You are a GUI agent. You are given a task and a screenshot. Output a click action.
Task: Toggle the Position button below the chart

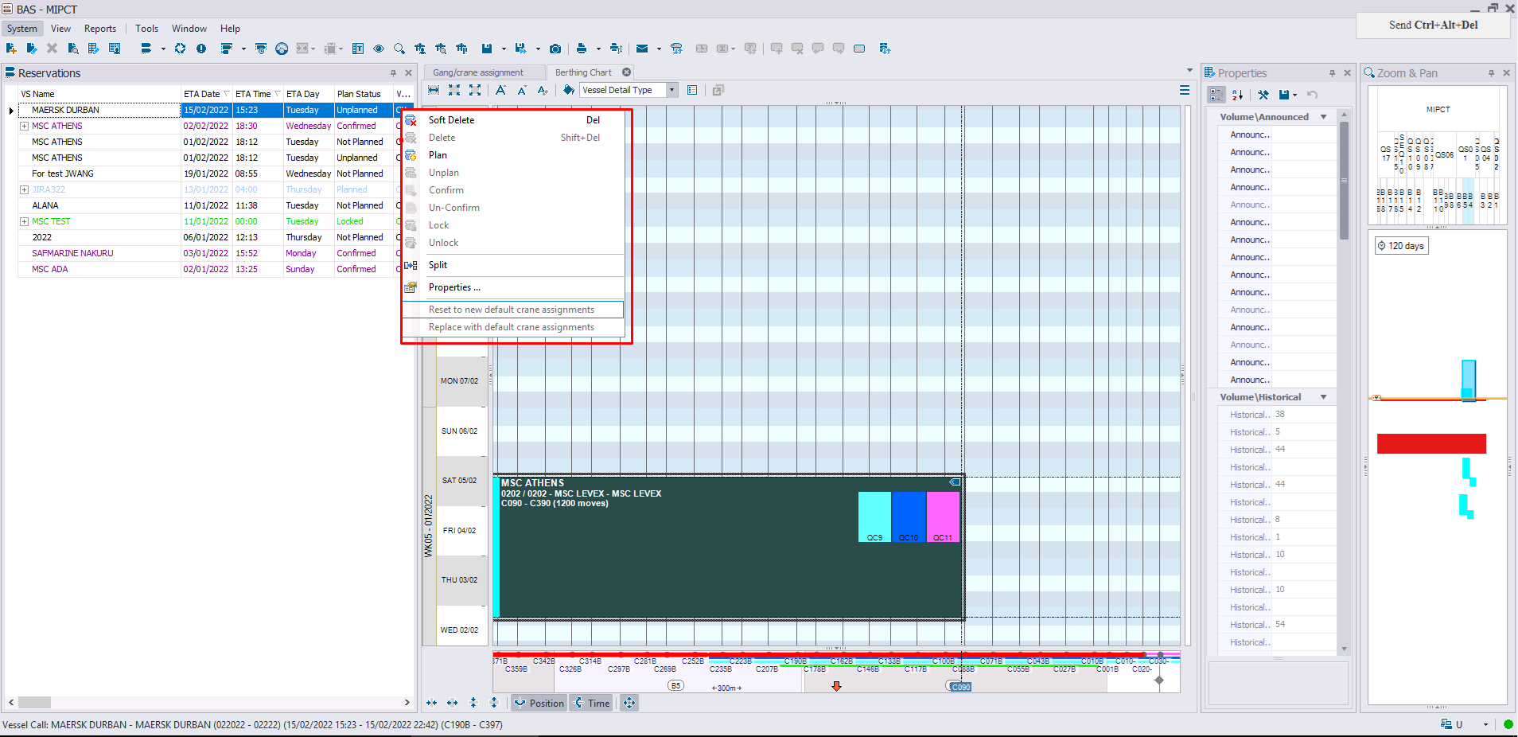coord(539,703)
